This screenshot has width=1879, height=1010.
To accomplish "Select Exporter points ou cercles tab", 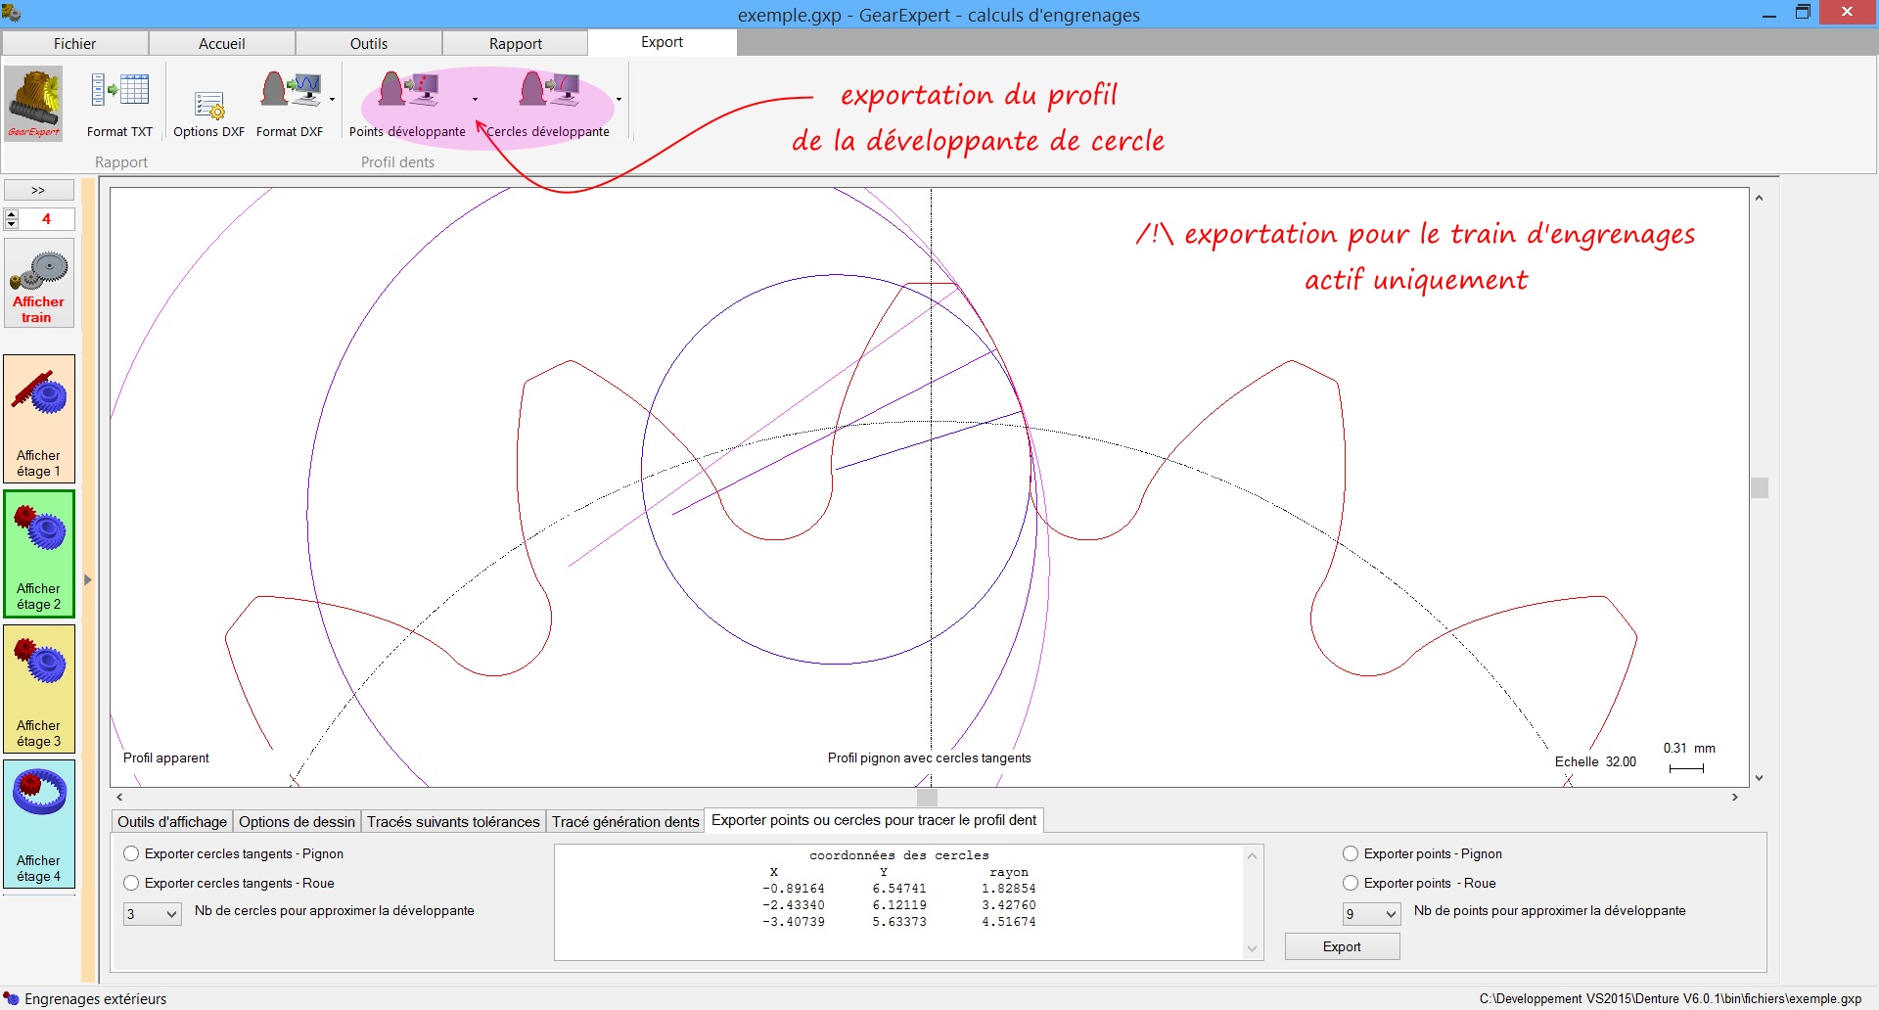I will coord(874,820).
